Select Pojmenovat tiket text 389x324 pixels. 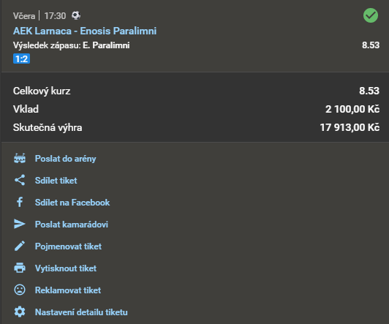click(69, 246)
